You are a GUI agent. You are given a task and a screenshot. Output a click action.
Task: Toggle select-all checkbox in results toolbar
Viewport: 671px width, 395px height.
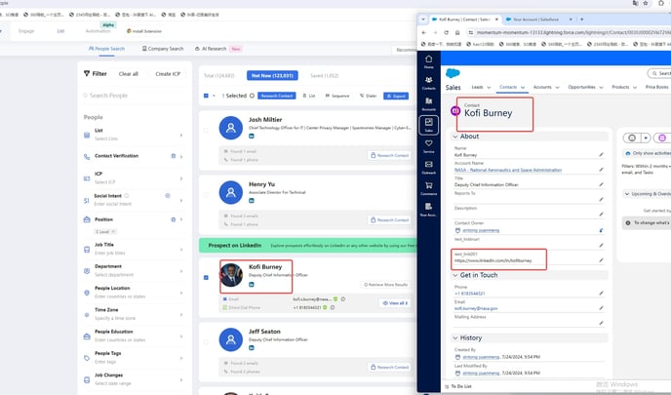click(206, 96)
